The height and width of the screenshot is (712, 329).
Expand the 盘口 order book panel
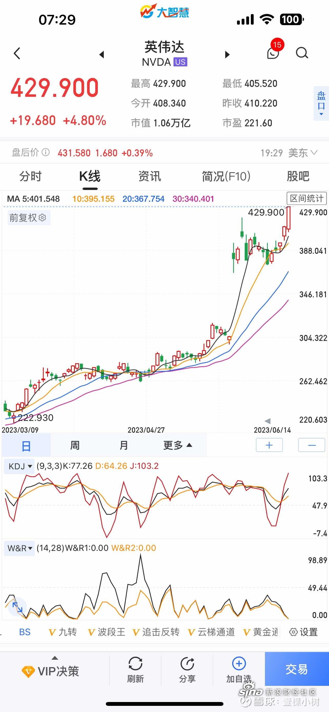321,103
